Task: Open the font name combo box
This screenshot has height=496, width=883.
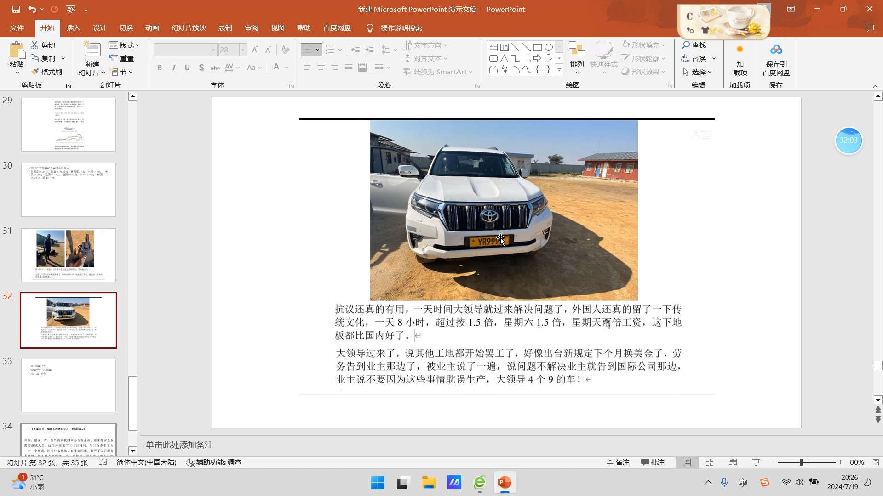Action: click(x=185, y=50)
